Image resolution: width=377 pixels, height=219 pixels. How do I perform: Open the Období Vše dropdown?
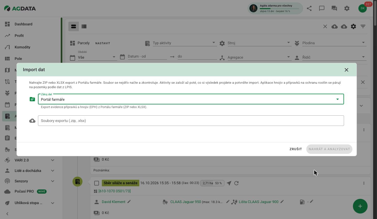(x=97, y=57)
